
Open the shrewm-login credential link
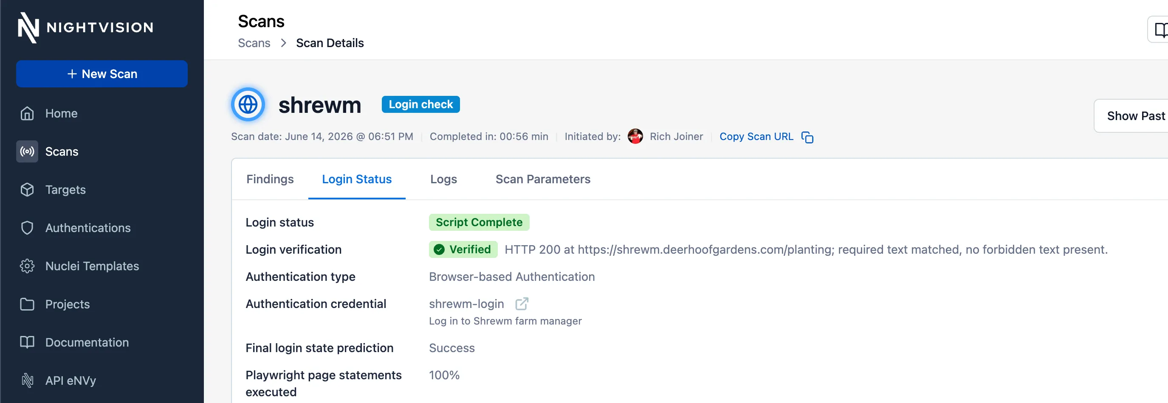466,304
